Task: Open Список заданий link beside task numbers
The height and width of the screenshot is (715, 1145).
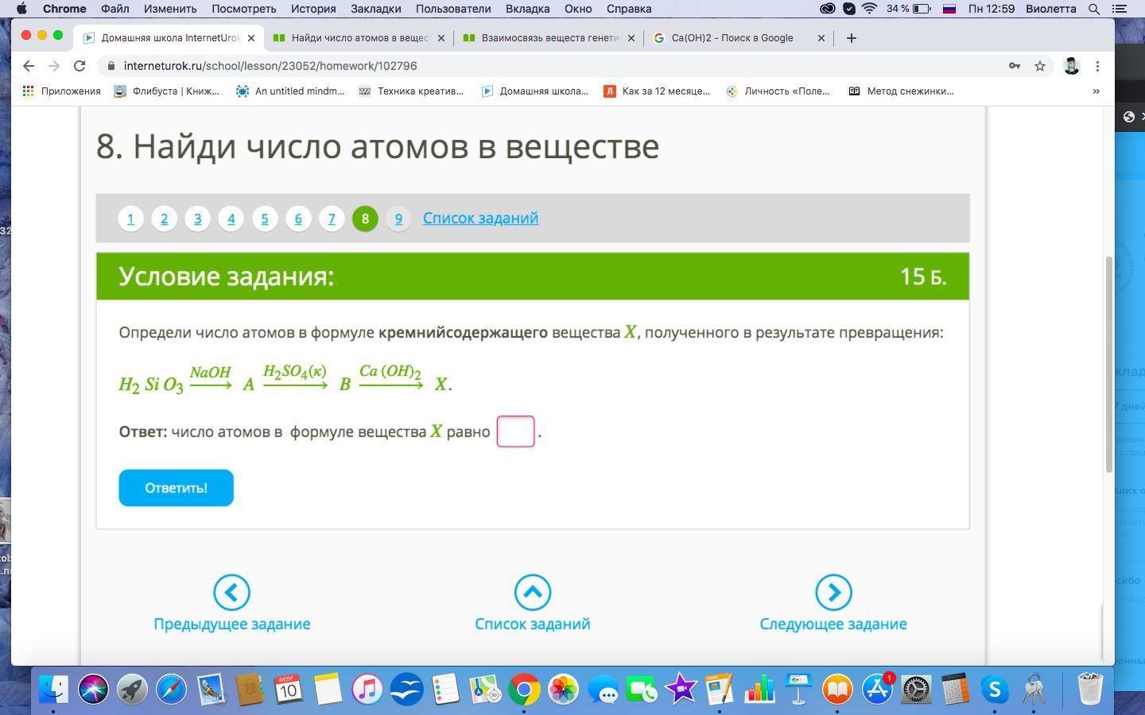Action: [x=480, y=218]
